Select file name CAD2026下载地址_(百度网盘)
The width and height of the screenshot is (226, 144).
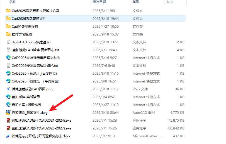34,74
